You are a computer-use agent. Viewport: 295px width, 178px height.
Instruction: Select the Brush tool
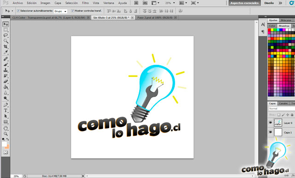click(x=6, y=64)
